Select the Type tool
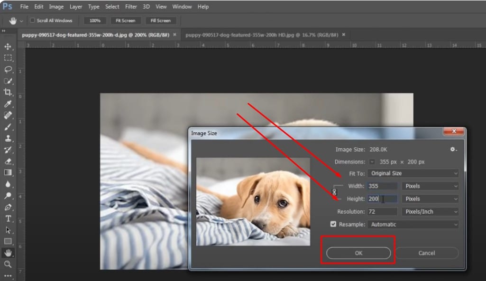This screenshot has height=281, width=486. point(8,219)
